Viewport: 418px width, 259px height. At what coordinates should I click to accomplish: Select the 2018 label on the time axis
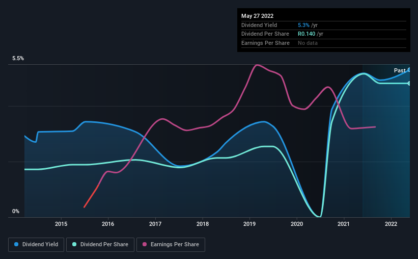[x=203, y=224]
